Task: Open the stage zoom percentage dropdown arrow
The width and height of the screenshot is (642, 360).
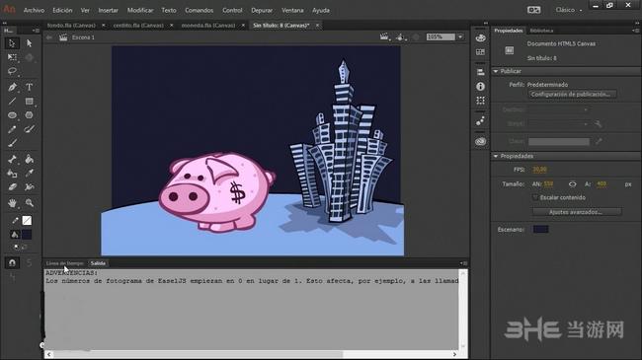Action: tap(460, 36)
